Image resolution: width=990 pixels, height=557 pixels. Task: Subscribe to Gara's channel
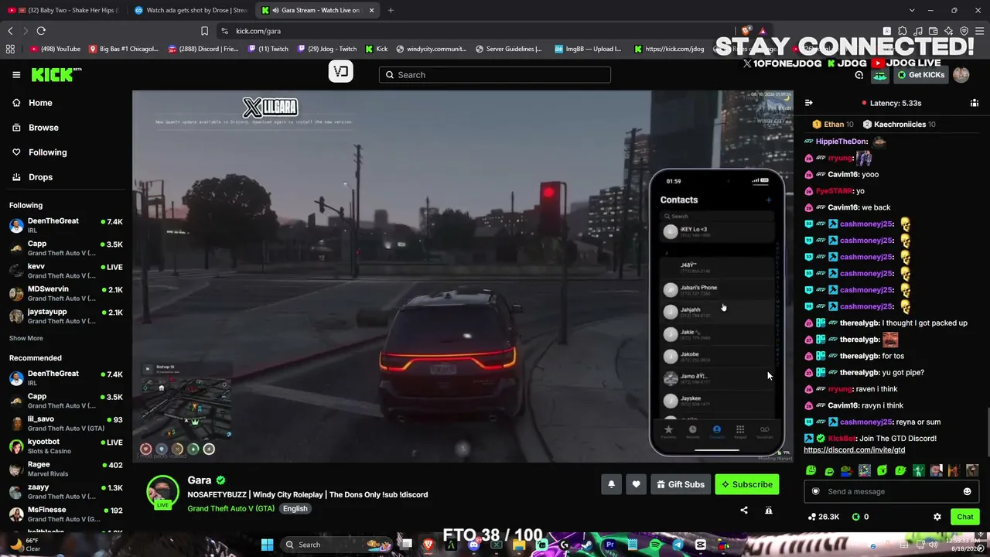point(747,484)
